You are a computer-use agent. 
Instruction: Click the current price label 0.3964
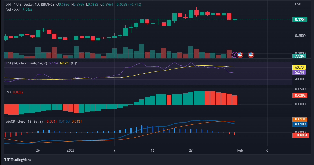(300, 19)
